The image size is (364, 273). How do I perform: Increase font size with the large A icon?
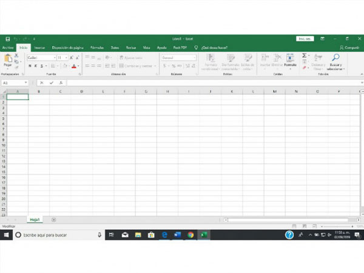point(72,58)
